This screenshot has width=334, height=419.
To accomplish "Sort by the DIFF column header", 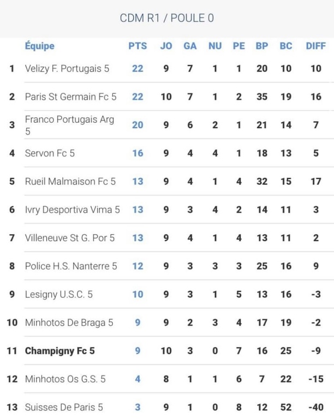I will [x=315, y=46].
